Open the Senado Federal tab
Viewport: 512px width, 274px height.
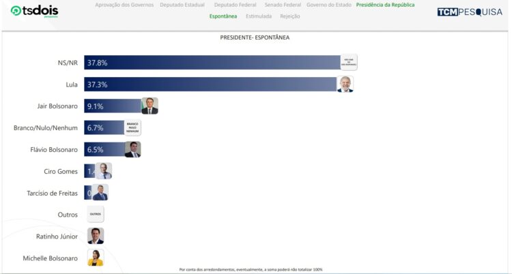point(283,5)
